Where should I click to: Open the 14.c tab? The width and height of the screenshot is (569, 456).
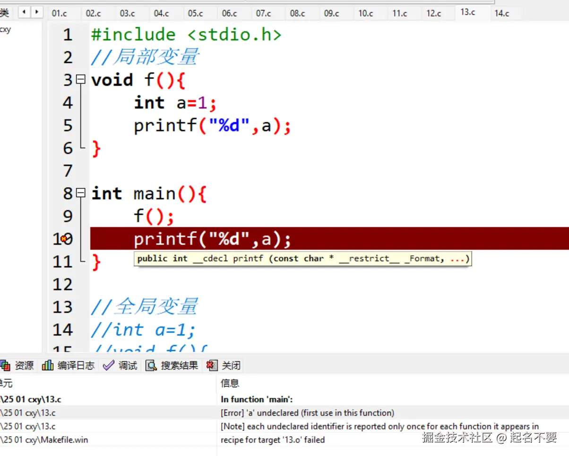(502, 13)
